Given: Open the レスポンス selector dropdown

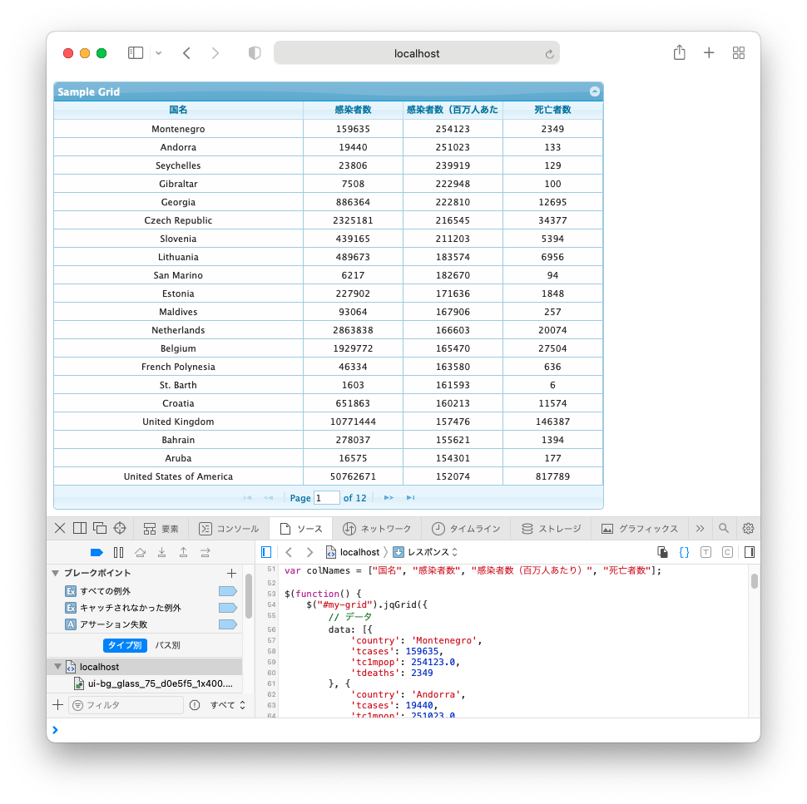Looking at the screenshot, I should (425, 552).
